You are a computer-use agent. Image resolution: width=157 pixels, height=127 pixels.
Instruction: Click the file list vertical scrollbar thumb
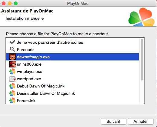(142, 60)
